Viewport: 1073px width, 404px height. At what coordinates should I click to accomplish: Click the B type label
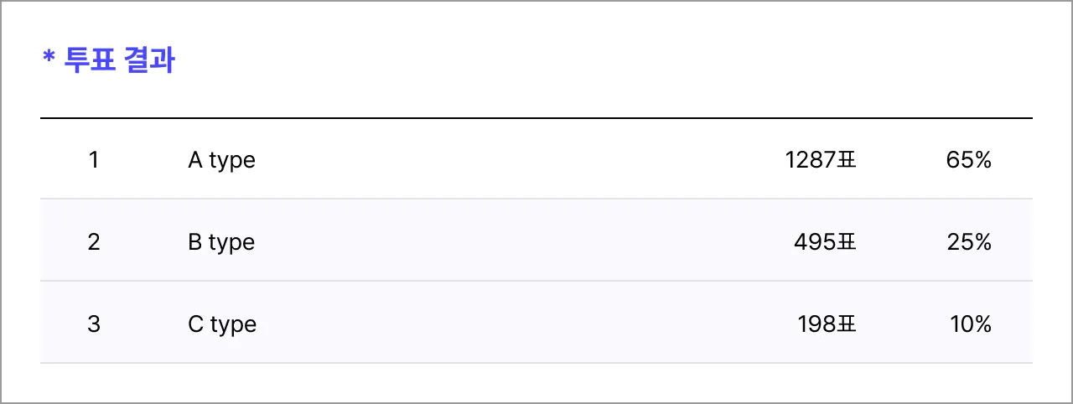click(221, 242)
